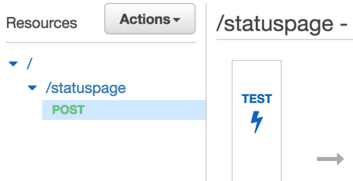
Task: Click highlighted POST row right of label
Action: click(x=144, y=110)
